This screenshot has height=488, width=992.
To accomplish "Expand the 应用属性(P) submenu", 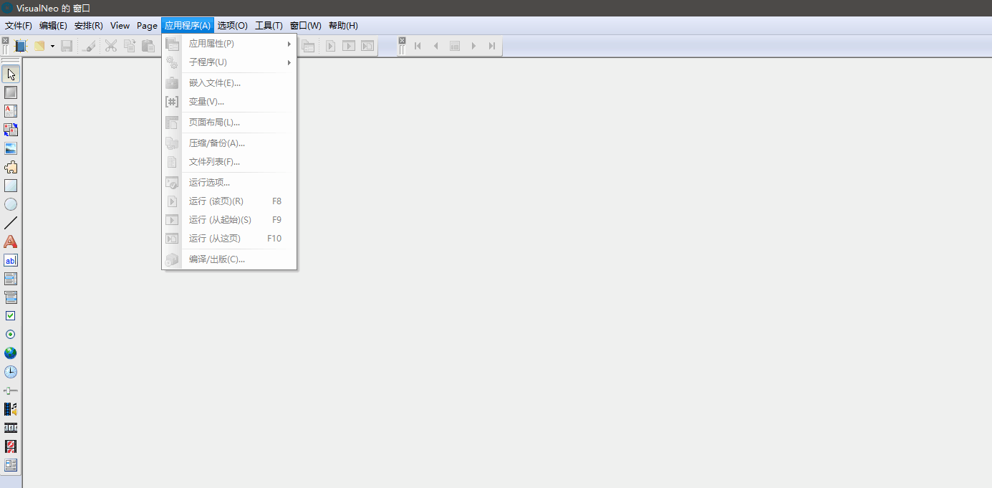I will tap(229, 44).
